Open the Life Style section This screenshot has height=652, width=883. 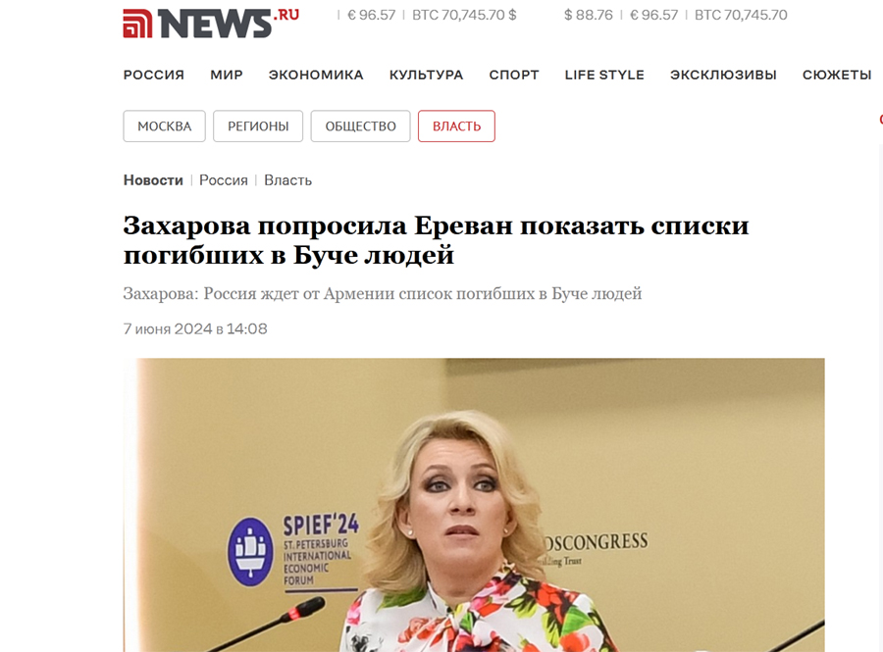tap(604, 75)
